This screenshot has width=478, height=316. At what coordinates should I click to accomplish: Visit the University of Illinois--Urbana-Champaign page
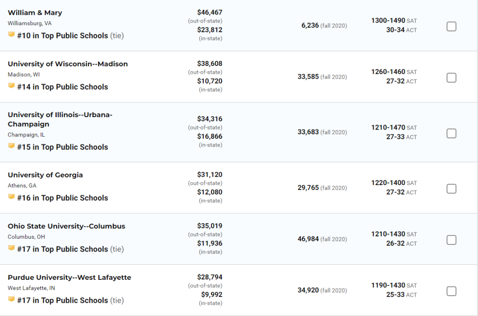pyautogui.click(x=60, y=119)
